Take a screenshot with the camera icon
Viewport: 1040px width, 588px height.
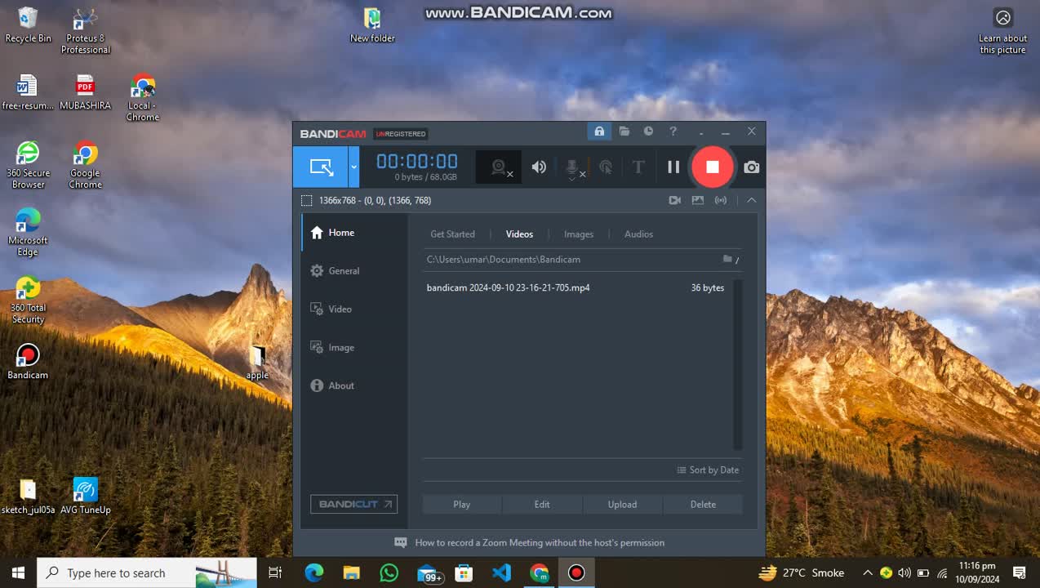pos(751,167)
